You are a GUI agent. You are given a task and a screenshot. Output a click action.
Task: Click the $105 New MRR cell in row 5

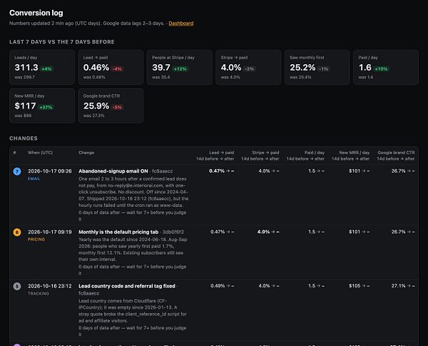pos(360,286)
